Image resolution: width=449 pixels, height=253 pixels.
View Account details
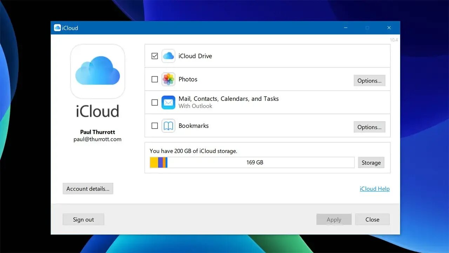click(88, 188)
